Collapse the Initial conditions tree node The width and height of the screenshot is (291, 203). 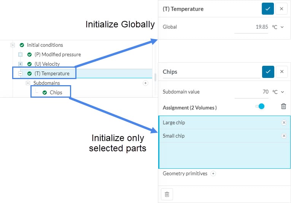[x=13, y=45]
